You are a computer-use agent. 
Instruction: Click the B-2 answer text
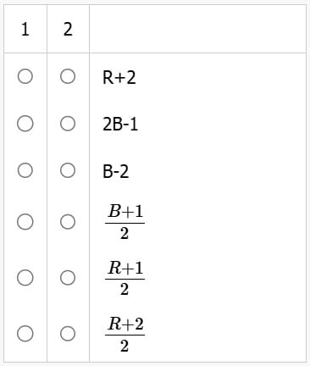coord(116,171)
